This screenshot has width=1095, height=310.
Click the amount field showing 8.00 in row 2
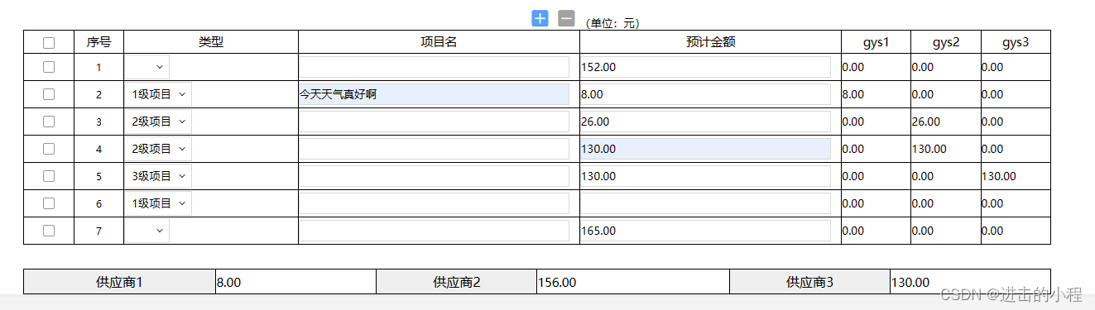pyautogui.click(x=705, y=94)
